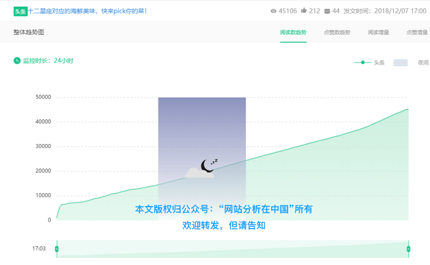Click the green clock icon by 监控时长

pos(17,61)
